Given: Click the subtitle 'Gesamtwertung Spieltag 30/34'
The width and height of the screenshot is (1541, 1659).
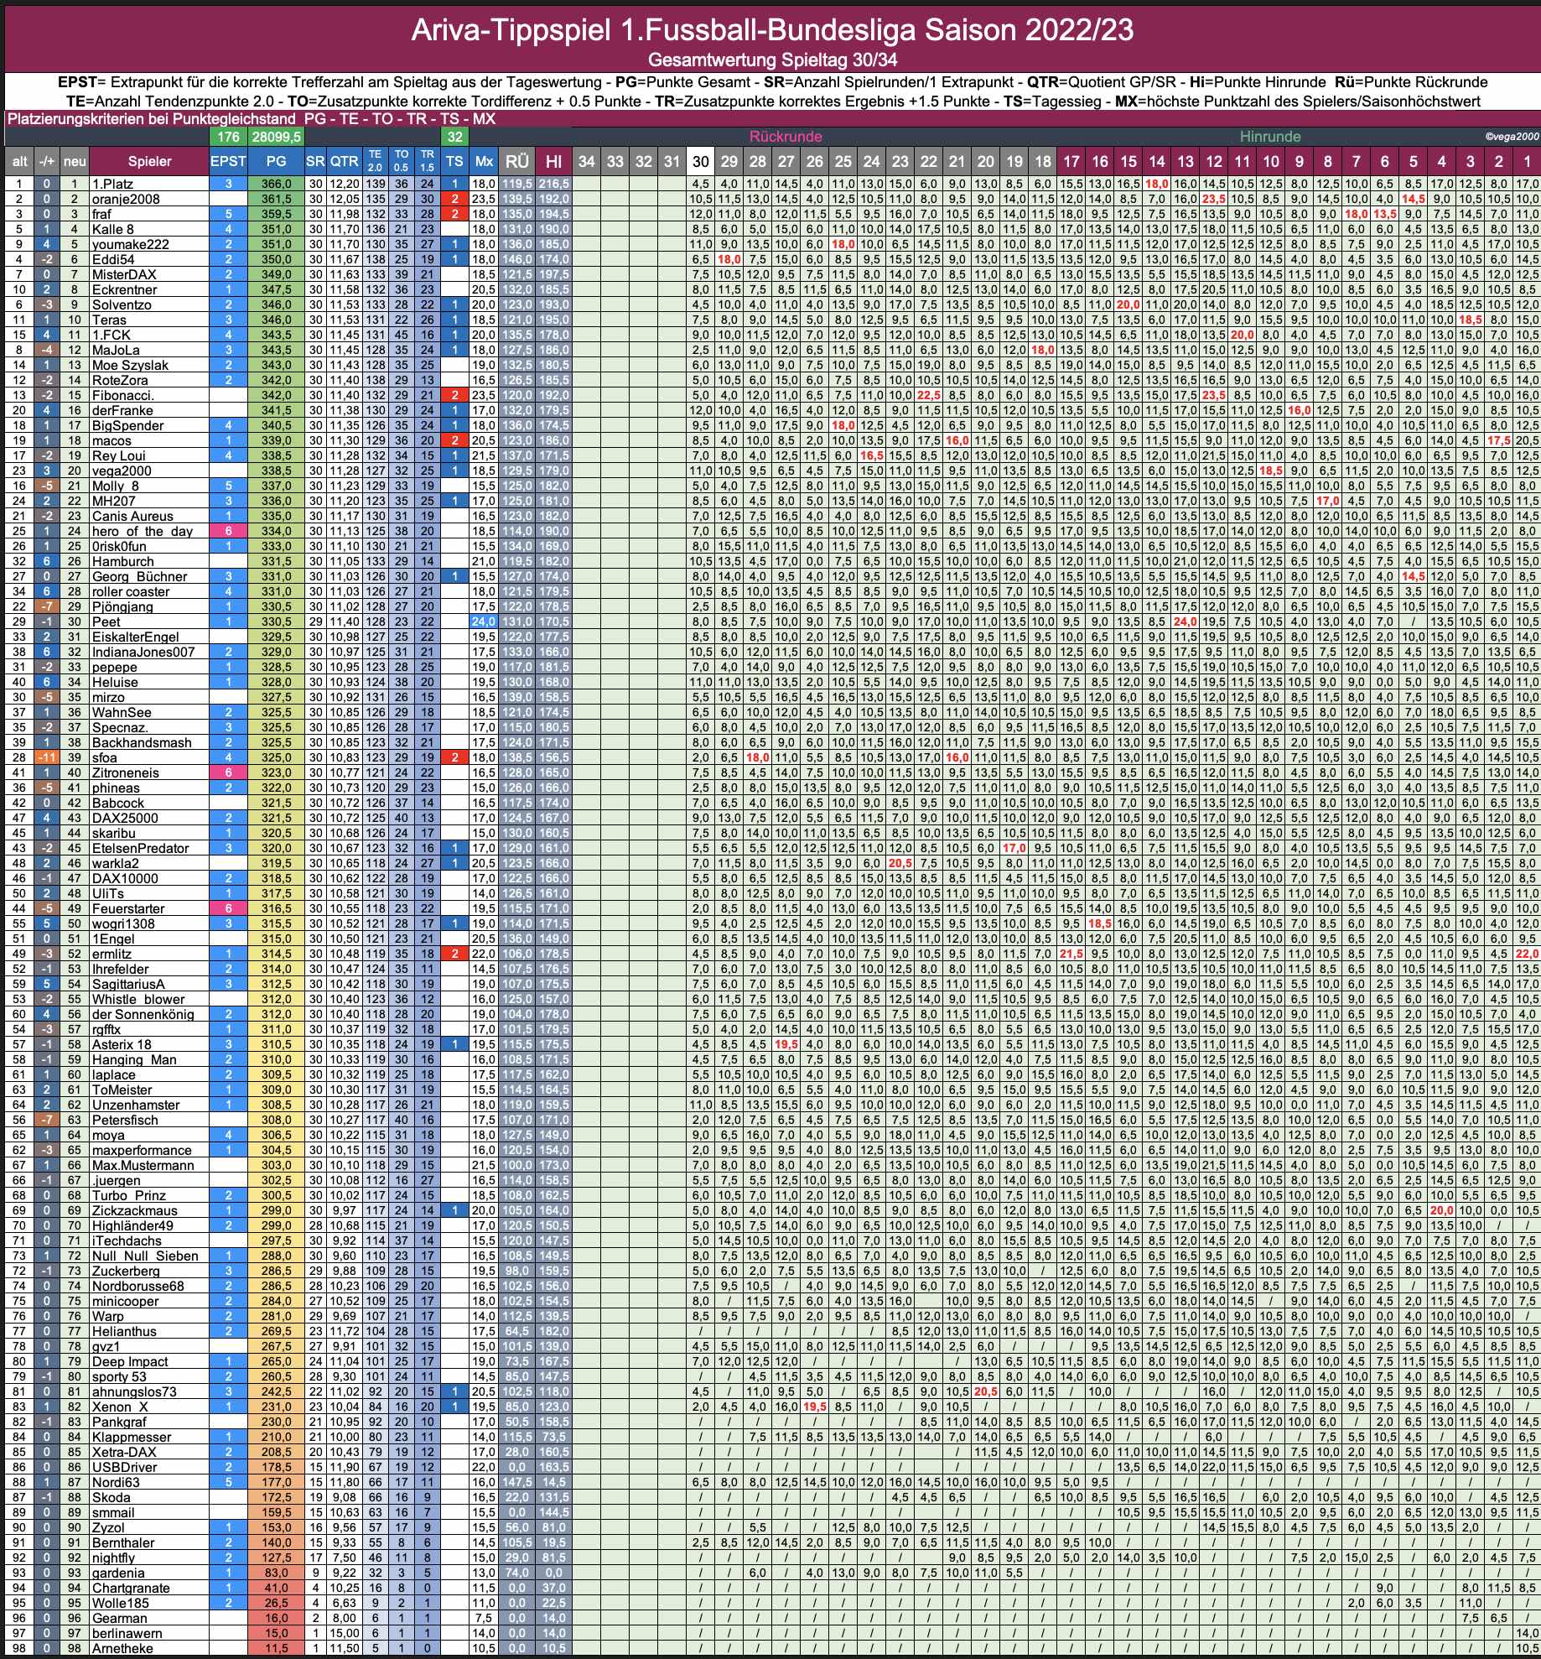Looking at the screenshot, I should [x=772, y=60].
